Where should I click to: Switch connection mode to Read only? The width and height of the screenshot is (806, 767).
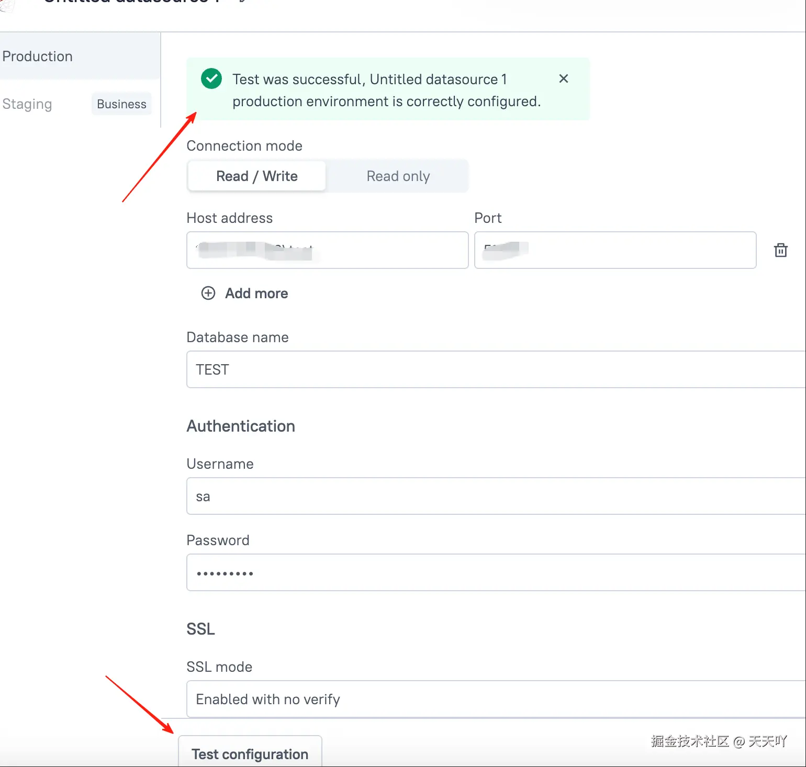(x=398, y=176)
